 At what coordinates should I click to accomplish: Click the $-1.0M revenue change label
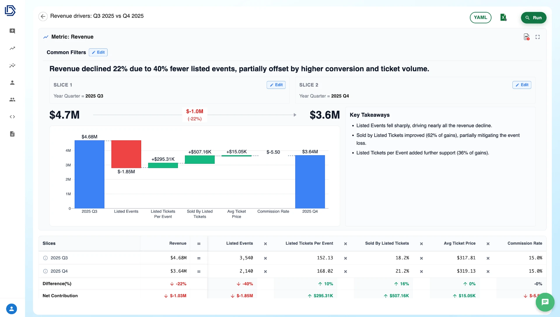[195, 112]
